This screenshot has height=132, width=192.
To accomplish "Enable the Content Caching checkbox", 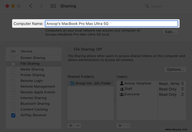I will click(13, 109).
